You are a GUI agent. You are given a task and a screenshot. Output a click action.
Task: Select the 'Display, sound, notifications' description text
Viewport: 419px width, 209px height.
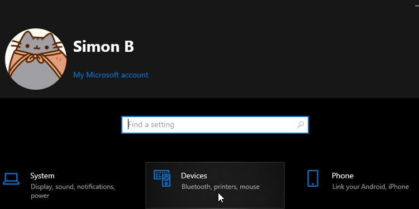point(73,187)
